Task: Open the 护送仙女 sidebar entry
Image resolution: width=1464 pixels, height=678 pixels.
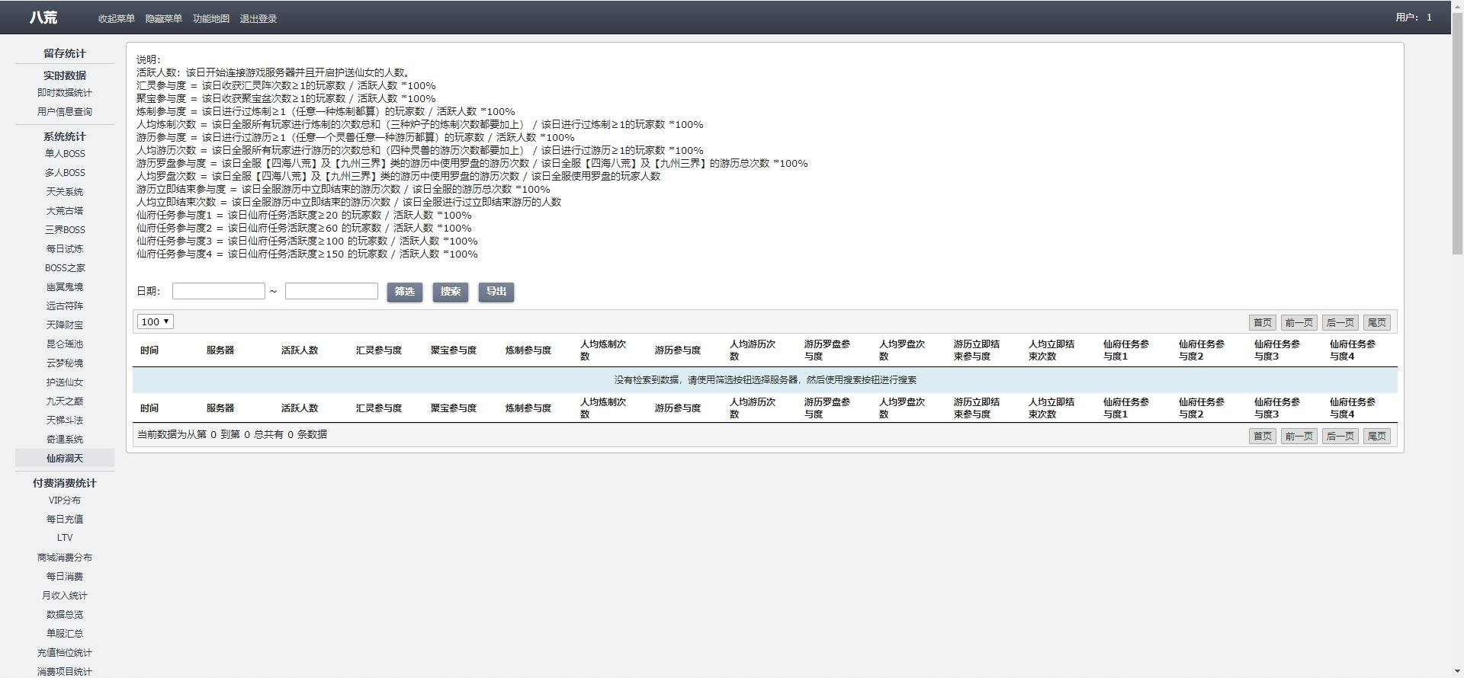Action: pyautogui.click(x=65, y=382)
